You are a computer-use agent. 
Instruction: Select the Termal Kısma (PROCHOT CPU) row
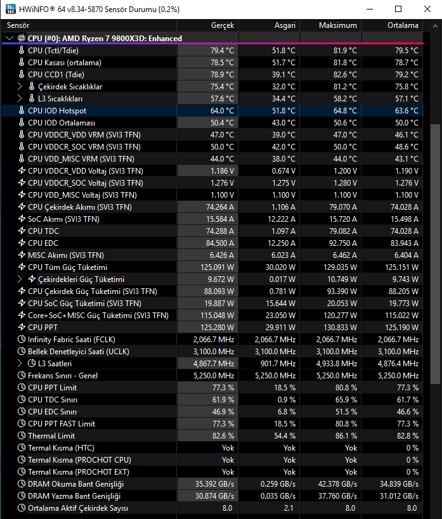(212, 460)
